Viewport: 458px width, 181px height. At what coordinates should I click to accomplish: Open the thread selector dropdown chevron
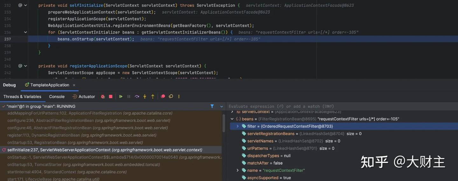[222, 107]
